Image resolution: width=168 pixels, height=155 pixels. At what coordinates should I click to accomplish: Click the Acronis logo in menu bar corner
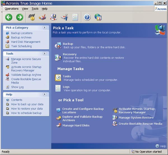161,9
